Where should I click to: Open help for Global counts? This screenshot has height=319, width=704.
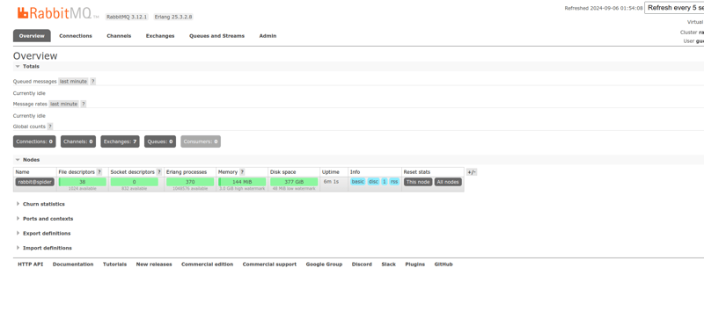pos(50,127)
